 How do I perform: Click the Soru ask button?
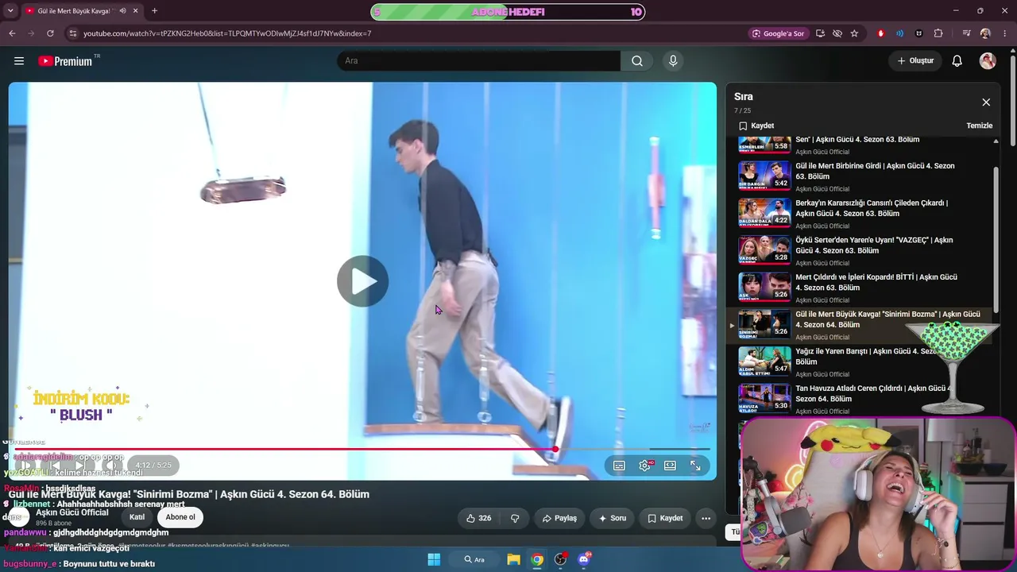click(x=612, y=518)
